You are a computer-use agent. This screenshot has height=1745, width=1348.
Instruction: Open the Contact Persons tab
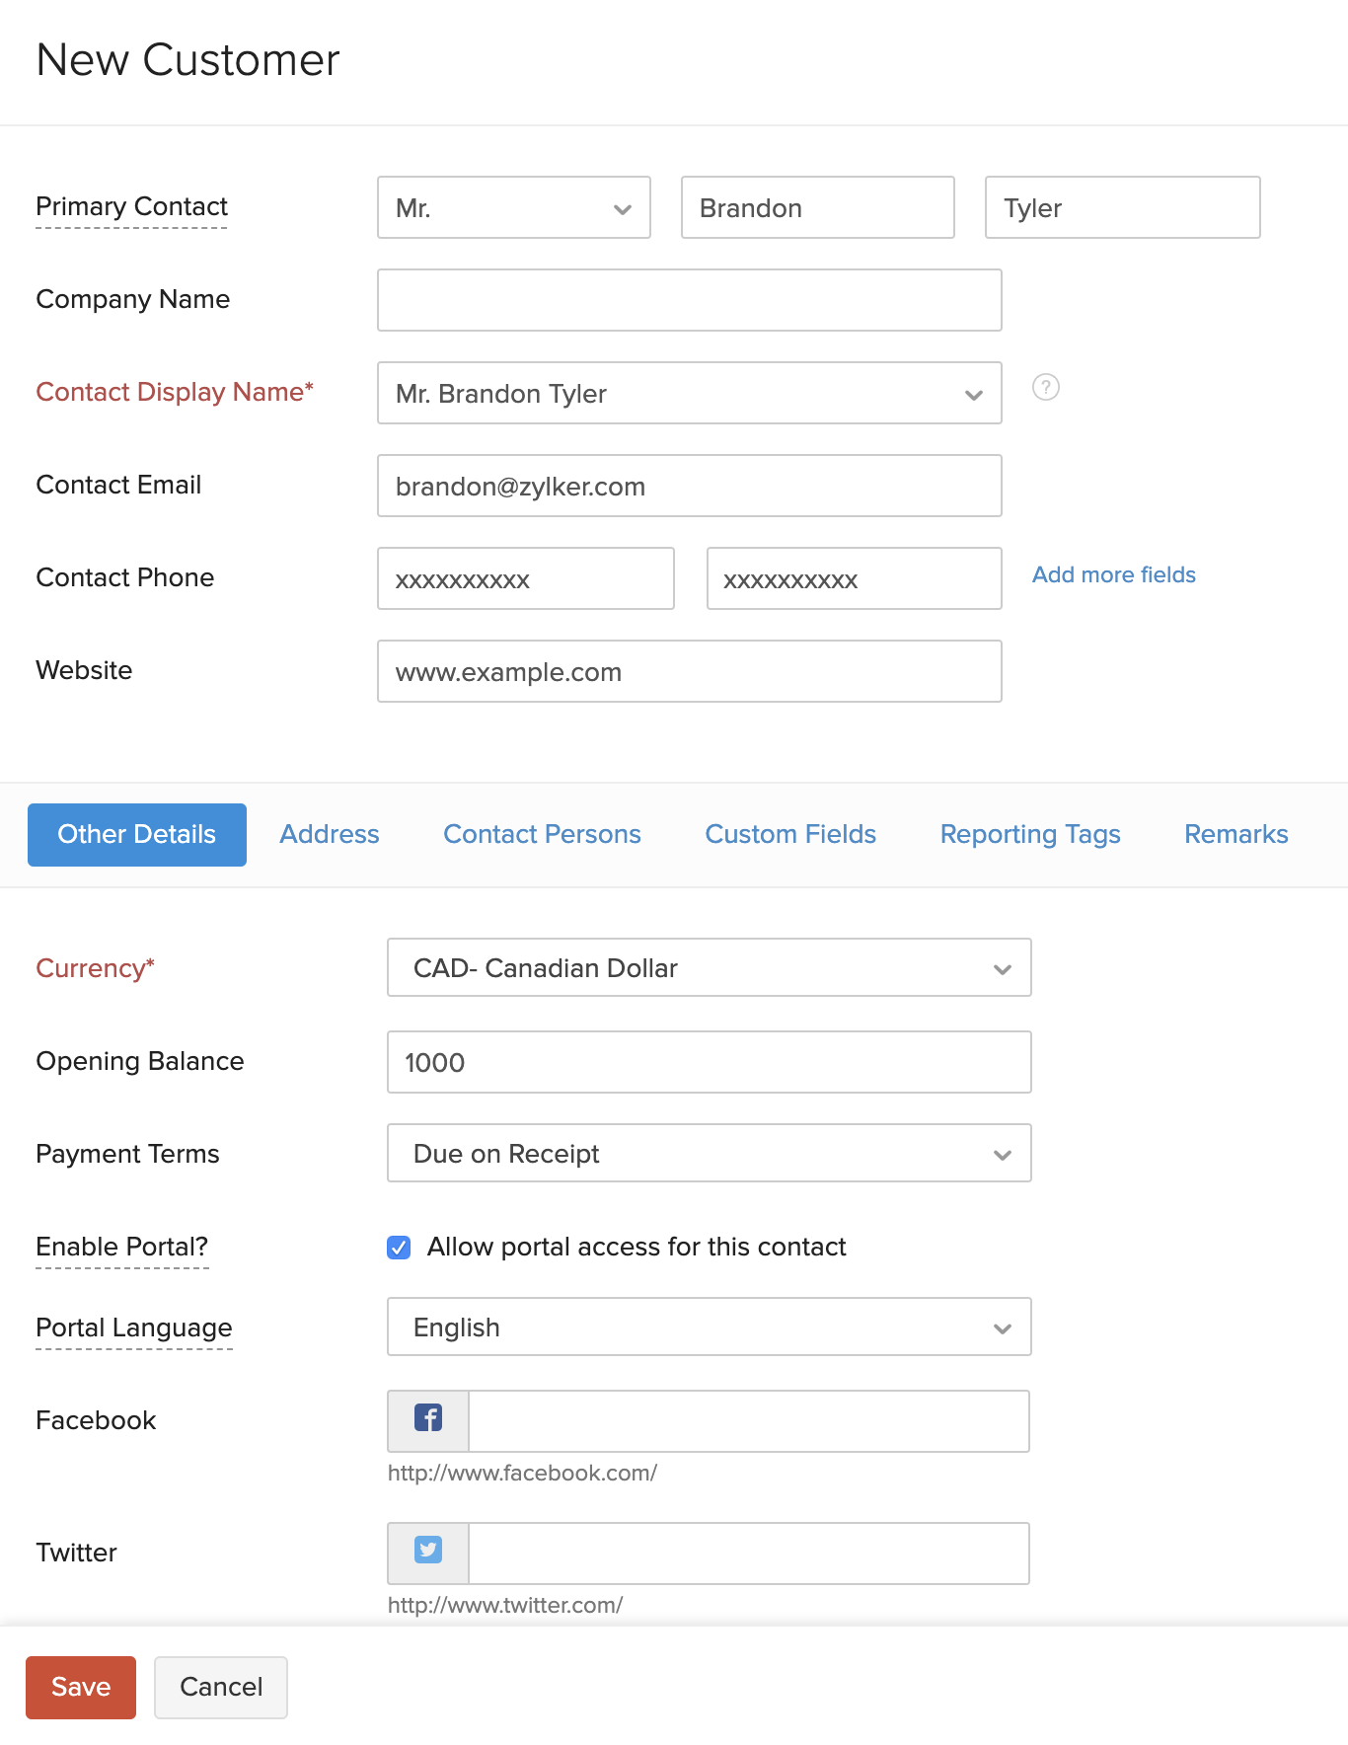pyautogui.click(x=542, y=835)
